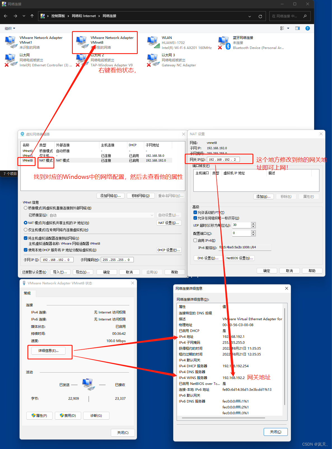
Task: Open DNS 设置 button in NAT settings
Action: pyautogui.click(x=208, y=258)
